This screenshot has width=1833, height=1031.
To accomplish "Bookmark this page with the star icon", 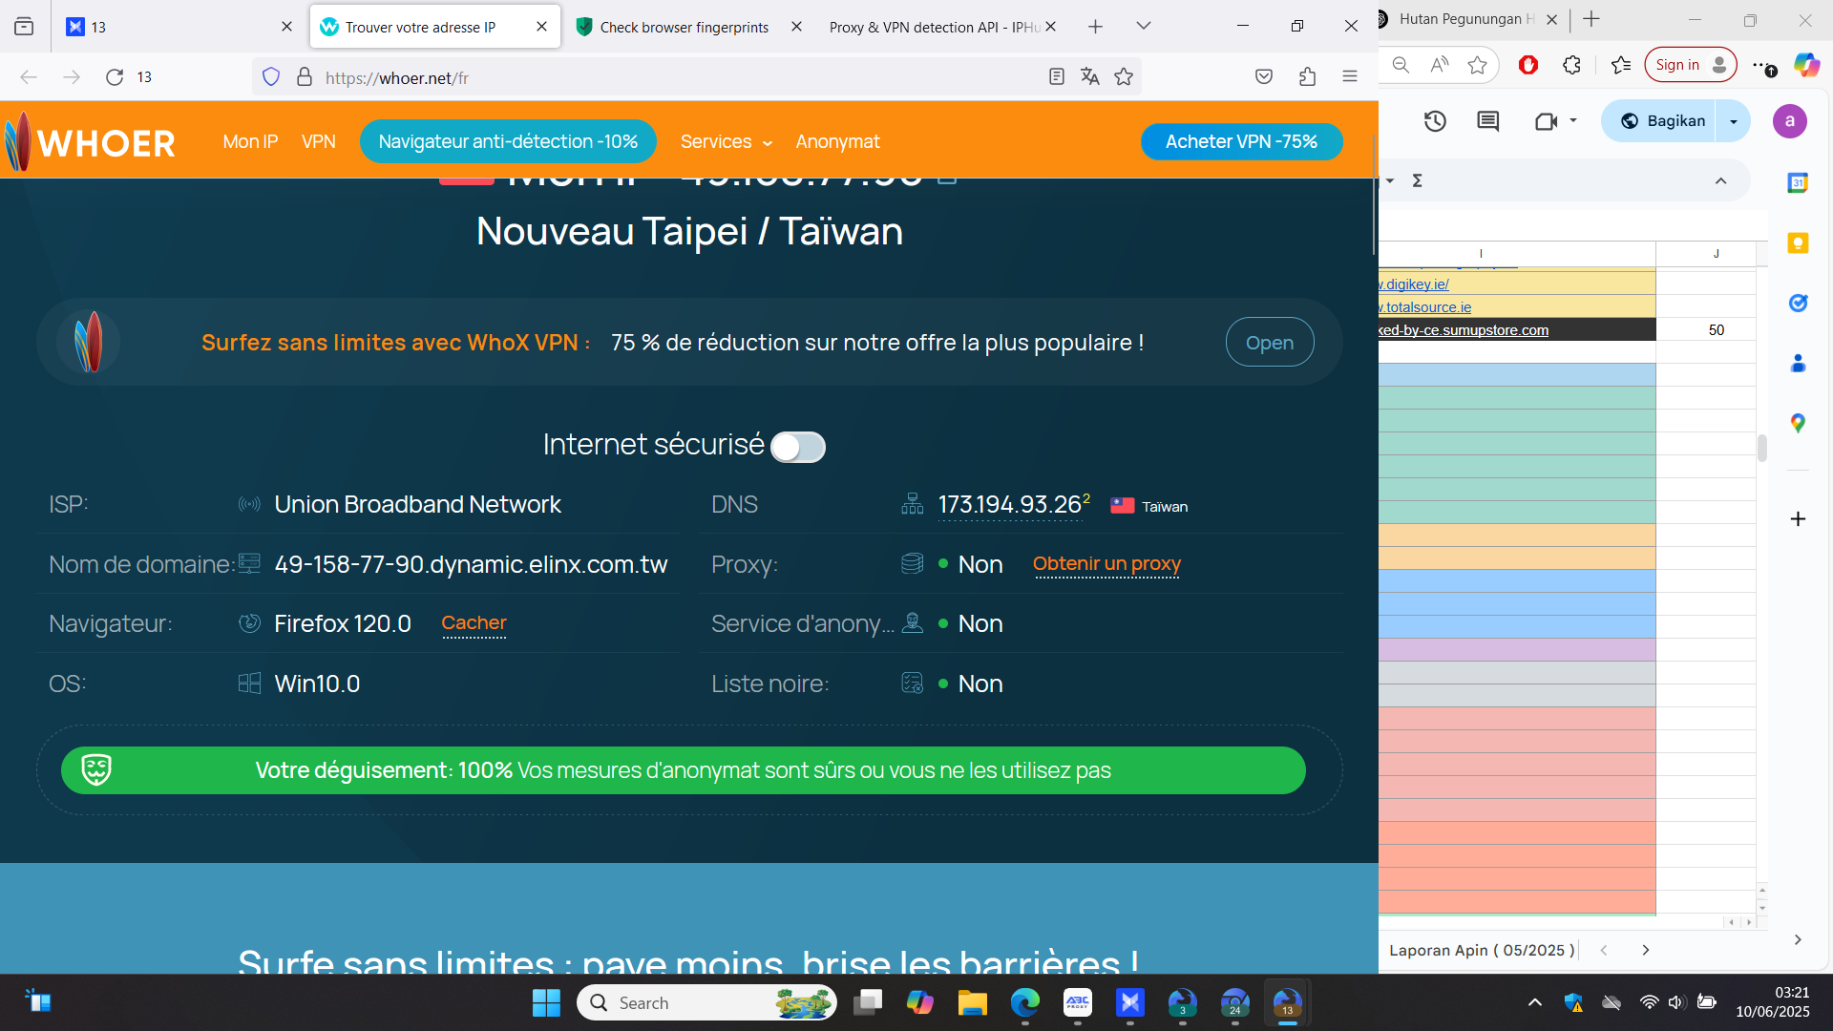I will (x=1124, y=77).
